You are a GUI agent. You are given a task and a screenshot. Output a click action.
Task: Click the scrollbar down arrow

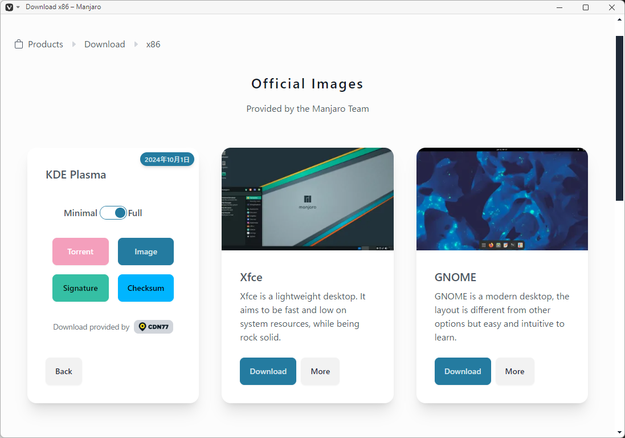tap(619, 432)
